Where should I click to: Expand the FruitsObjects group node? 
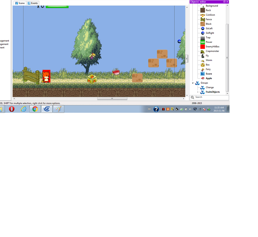(198, 92)
